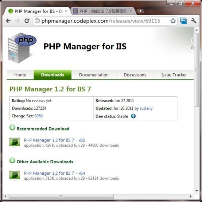This screenshot has width=202, height=202.
Task: Click the browser forward arrow
Action: click(18, 21)
